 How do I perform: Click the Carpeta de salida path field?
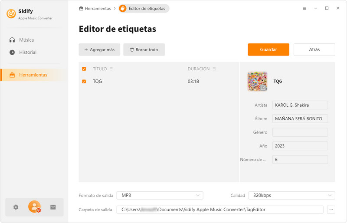point(220,210)
